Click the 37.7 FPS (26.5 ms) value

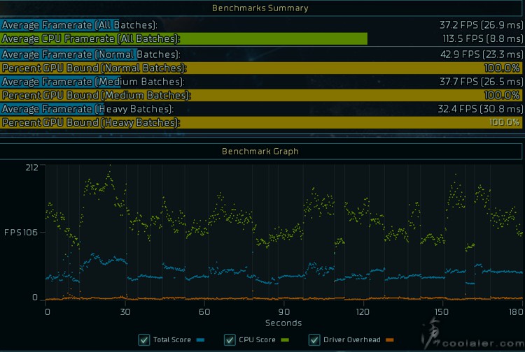[481, 82]
